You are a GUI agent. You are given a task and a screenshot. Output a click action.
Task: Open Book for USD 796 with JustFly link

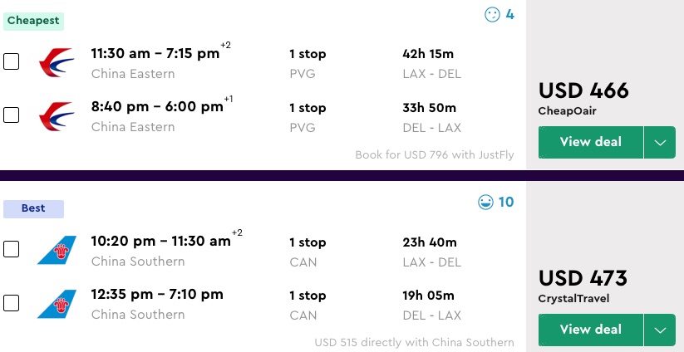point(435,154)
